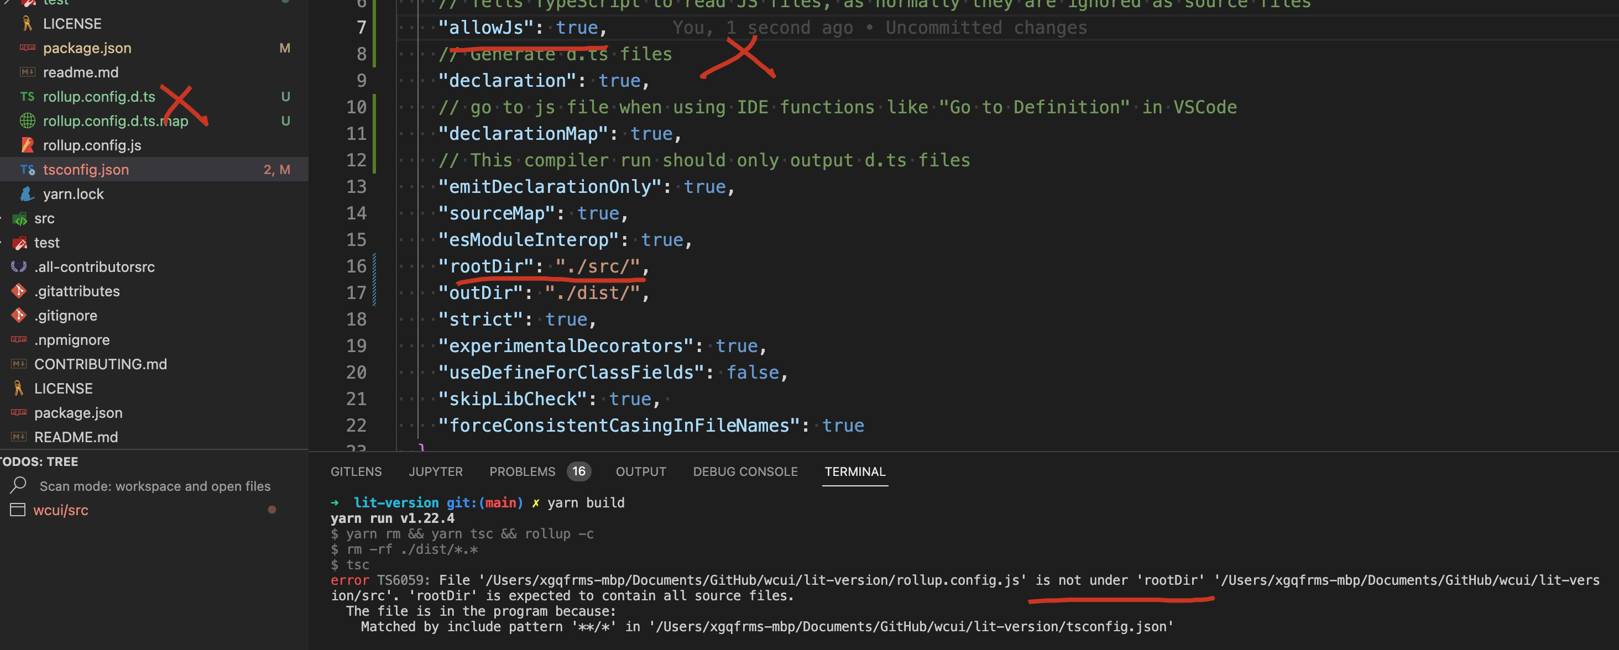Screen dimensions: 1619x650
Task: Click the markdown icon of README.md
Action: (19, 437)
